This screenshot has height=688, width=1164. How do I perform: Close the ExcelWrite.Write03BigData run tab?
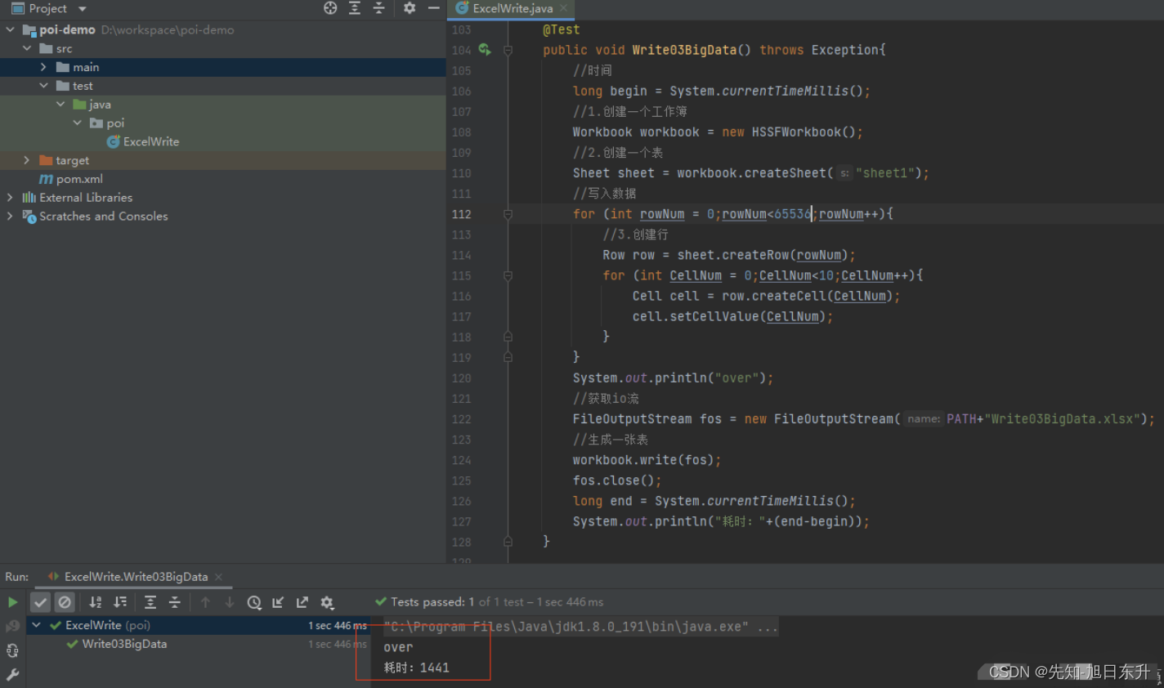click(218, 577)
